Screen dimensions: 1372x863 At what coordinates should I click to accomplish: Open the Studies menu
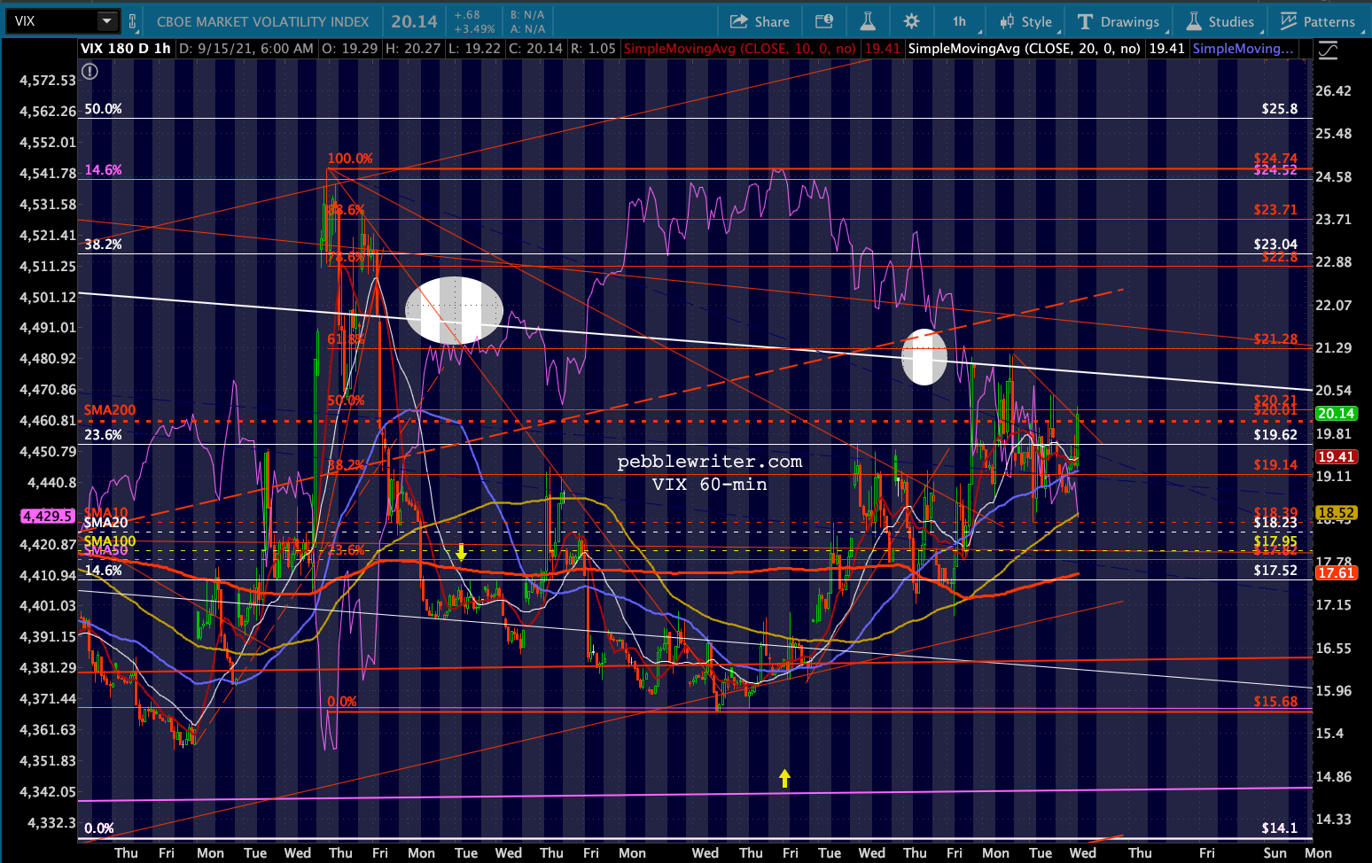[1220, 21]
